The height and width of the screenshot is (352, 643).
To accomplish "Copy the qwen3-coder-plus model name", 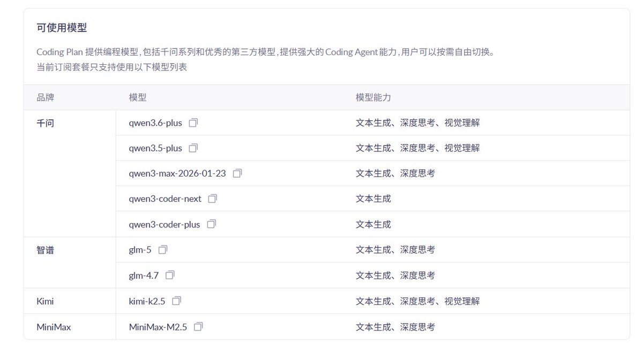I will click(x=212, y=224).
